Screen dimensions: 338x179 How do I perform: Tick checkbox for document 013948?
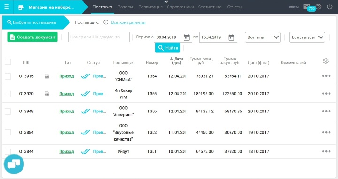(8, 112)
